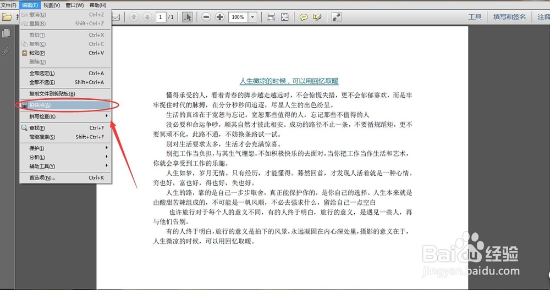Go to next page arrow button

pyautogui.click(x=147, y=17)
